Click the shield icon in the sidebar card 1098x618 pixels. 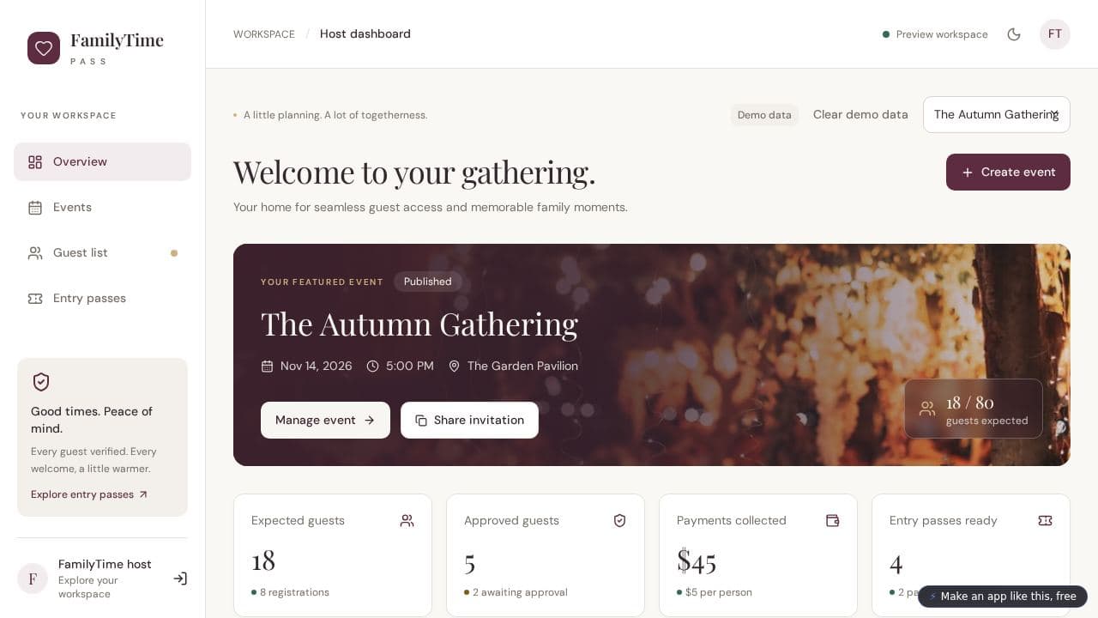tap(40, 382)
